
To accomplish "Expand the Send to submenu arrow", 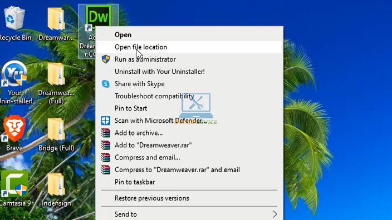I will (275, 214).
